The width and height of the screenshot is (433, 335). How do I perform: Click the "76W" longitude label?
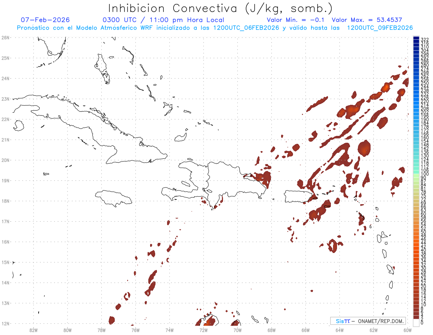click(x=135, y=330)
